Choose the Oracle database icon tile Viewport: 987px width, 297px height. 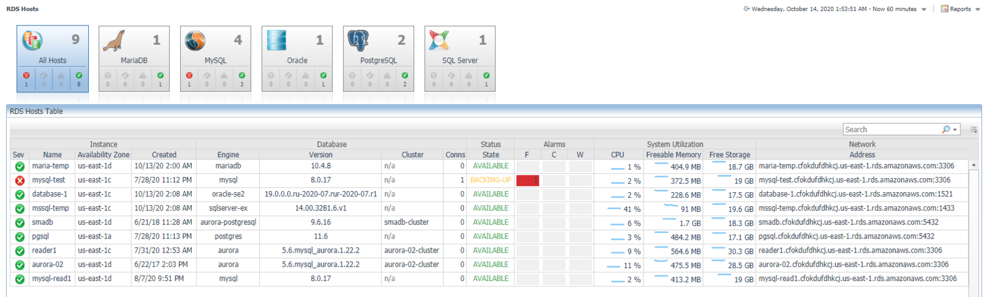[x=277, y=41]
